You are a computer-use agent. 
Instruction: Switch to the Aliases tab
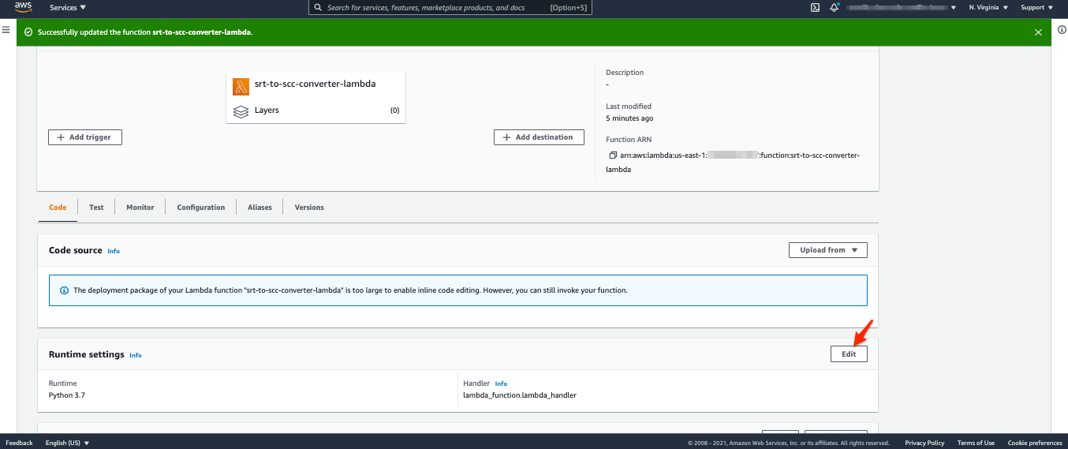260,208
